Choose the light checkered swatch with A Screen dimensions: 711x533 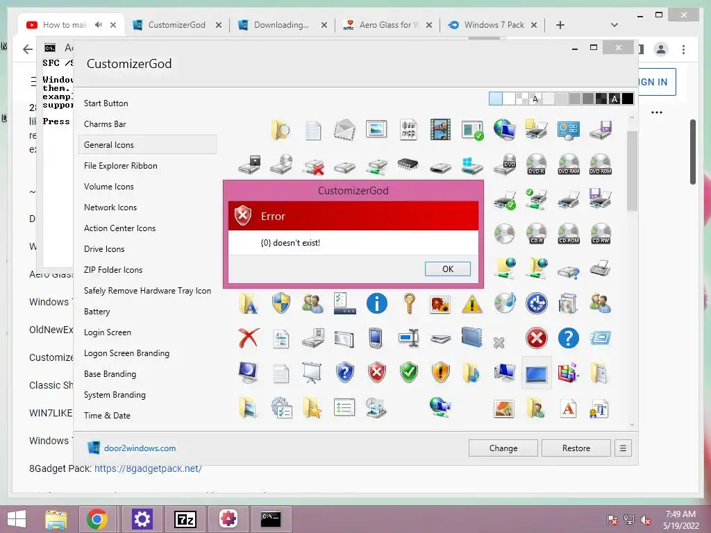(x=535, y=99)
